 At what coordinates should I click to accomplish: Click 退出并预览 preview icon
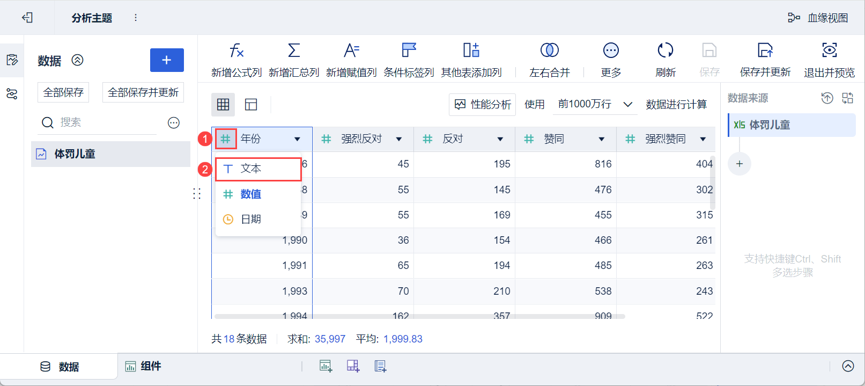click(x=829, y=50)
